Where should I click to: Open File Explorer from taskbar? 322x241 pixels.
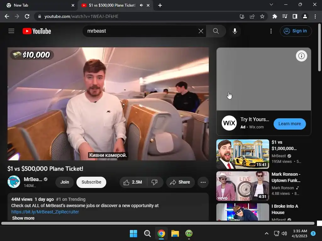coord(175,233)
